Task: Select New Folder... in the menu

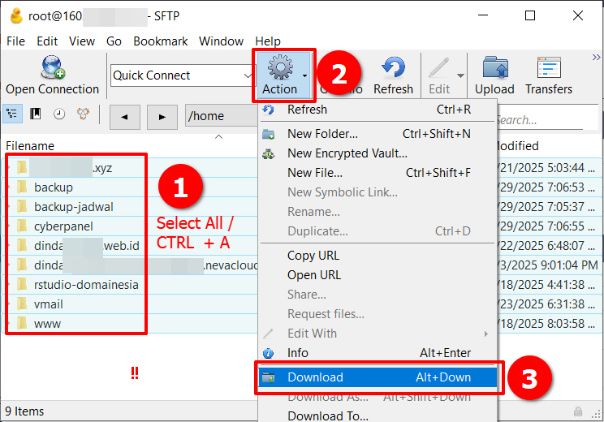Action: pos(322,134)
